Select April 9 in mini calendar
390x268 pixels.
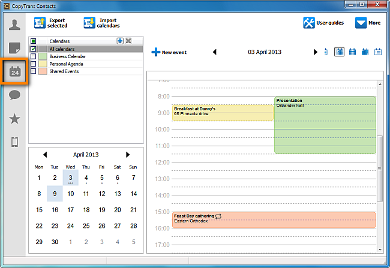click(55, 194)
